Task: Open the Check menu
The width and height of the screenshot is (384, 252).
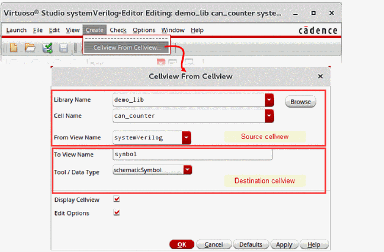Action: [118, 30]
